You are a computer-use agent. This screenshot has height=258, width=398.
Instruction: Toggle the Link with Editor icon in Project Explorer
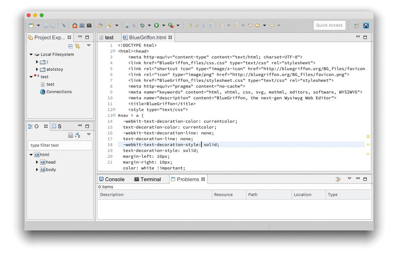(77, 46)
